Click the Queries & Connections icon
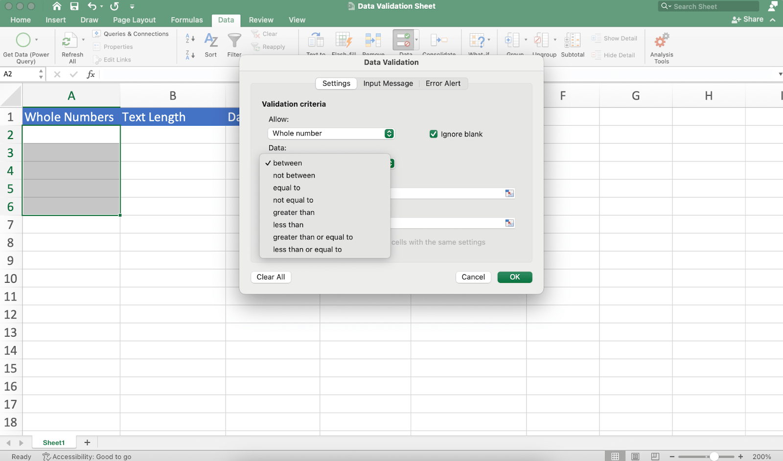Image resolution: width=783 pixels, height=461 pixels. click(x=96, y=33)
